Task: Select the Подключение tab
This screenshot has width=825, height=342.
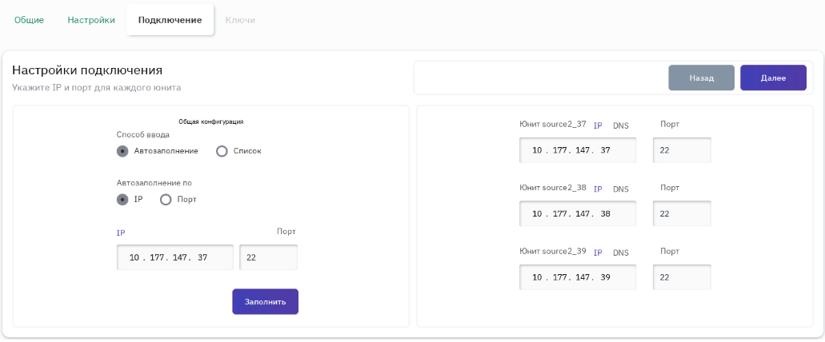Action: click(x=170, y=20)
